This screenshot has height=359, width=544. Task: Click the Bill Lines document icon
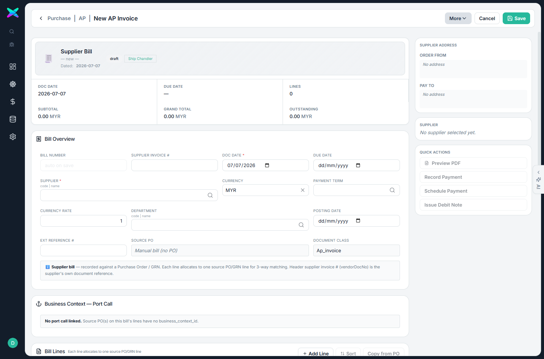click(39, 351)
